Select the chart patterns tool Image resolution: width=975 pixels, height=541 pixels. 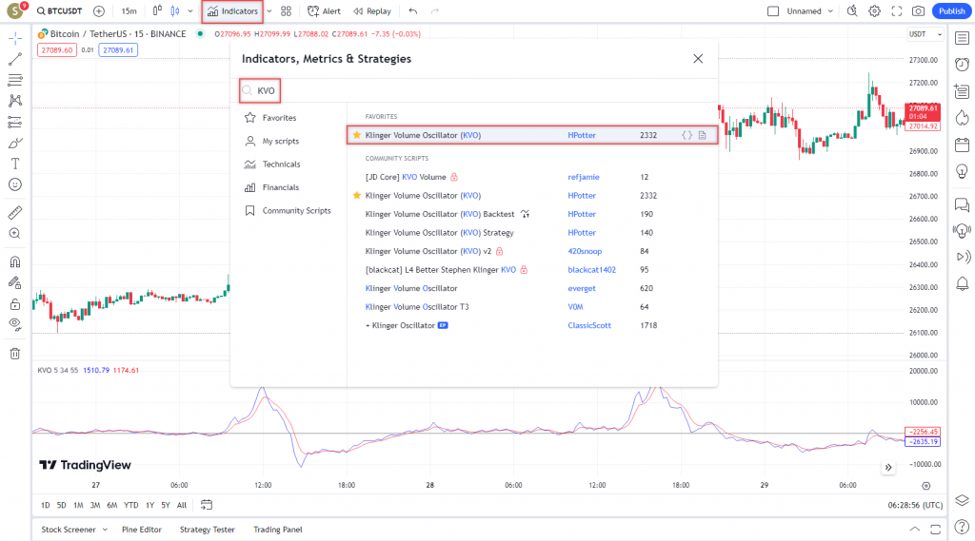pyautogui.click(x=15, y=101)
